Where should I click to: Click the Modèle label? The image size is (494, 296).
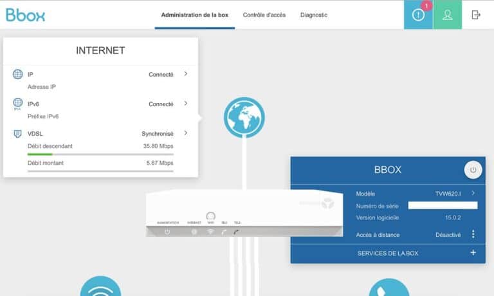pyautogui.click(x=365, y=194)
